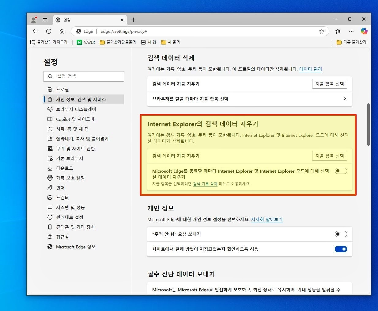This screenshot has height=311, width=378.
Task: Open the favorites list icon
Action: pyautogui.click(x=338, y=31)
